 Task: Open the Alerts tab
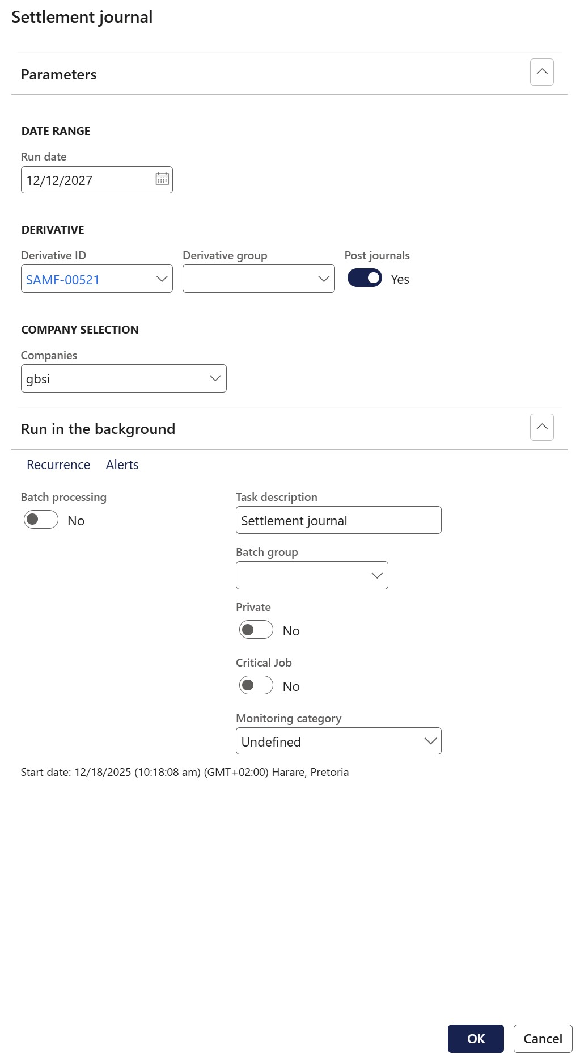click(x=122, y=465)
